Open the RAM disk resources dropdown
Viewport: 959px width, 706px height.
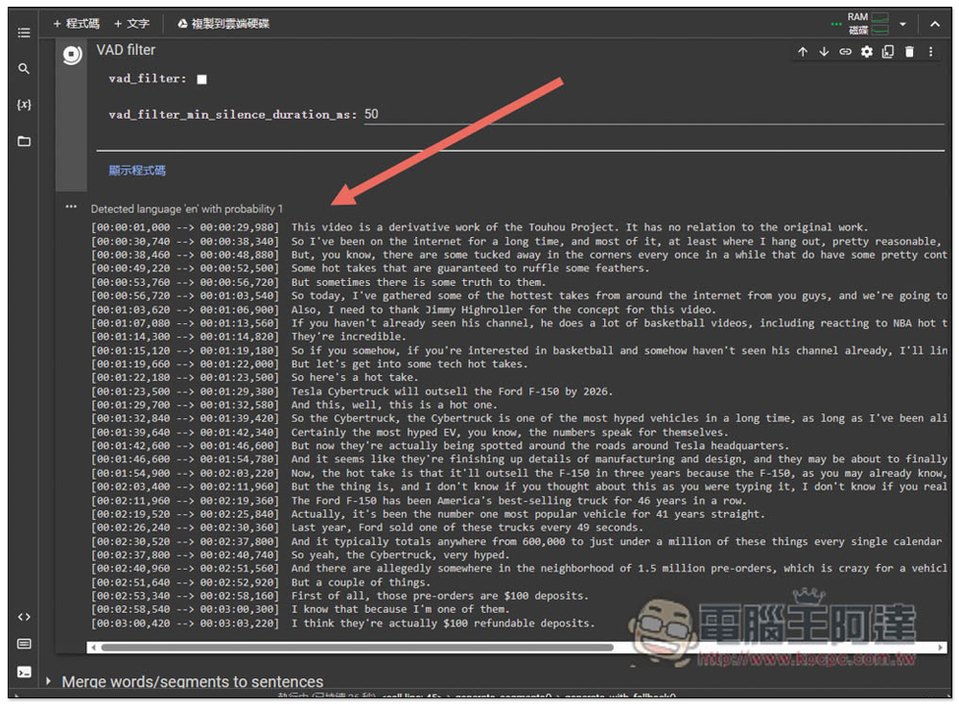click(x=902, y=24)
